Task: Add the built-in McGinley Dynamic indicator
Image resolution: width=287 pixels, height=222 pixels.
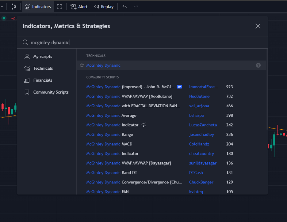Action: click(103, 65)
